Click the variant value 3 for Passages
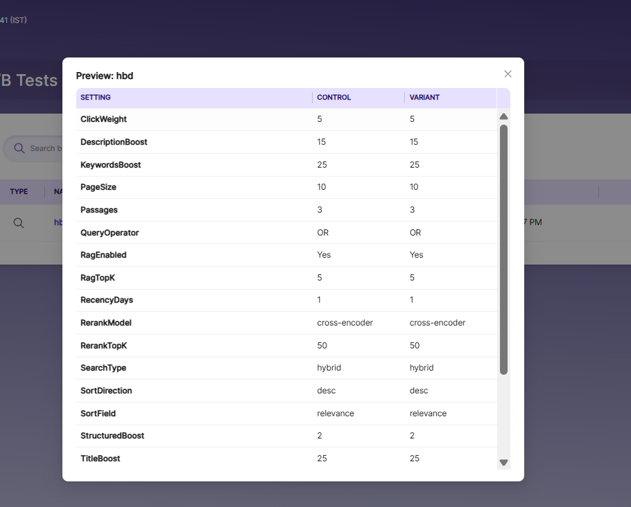This screenshot has height=507, width=631. coord(412,210)
